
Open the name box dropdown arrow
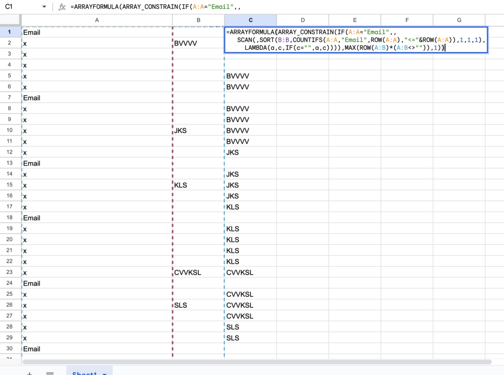pos(44,7)
